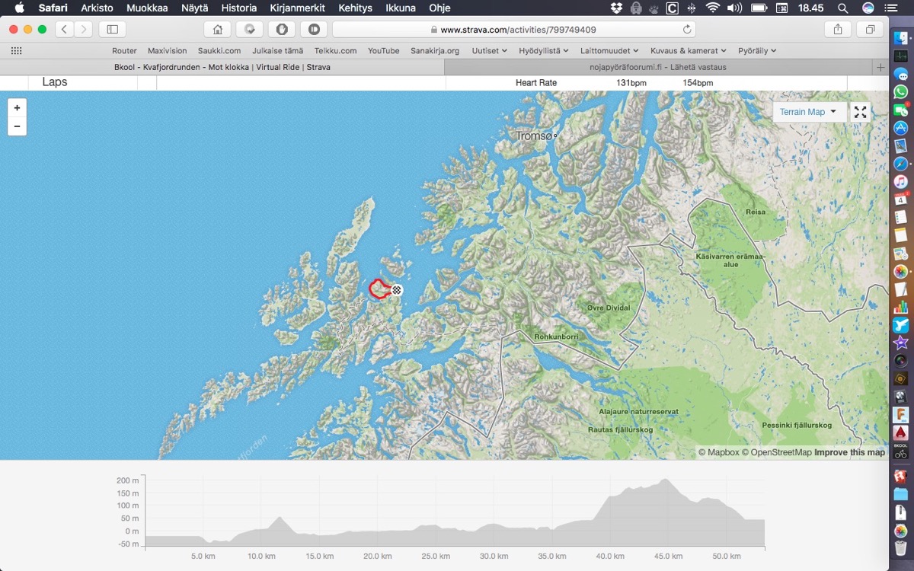Enter fullscreen map view
The image size is (914, 571).
click(860, 112)
